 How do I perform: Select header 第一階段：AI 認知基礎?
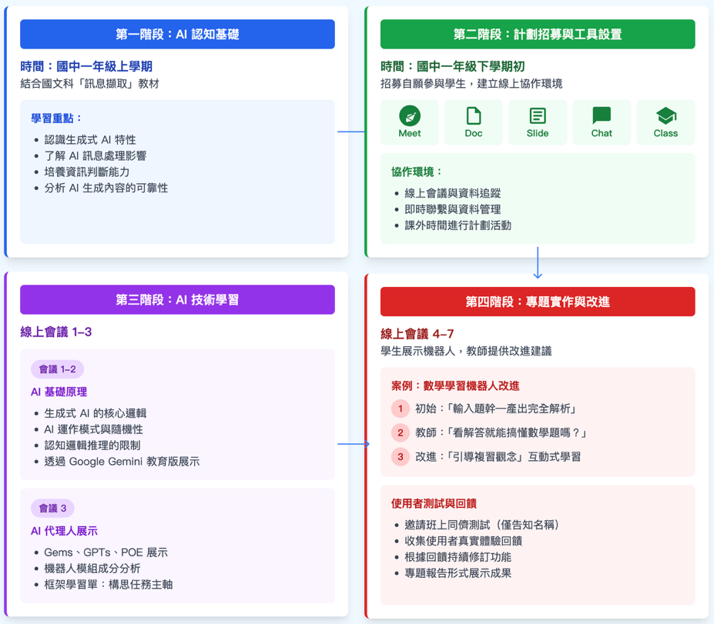177,34
